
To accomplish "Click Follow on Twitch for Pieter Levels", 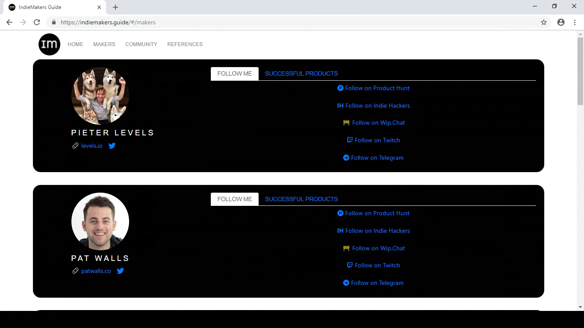I will [374, 140].
